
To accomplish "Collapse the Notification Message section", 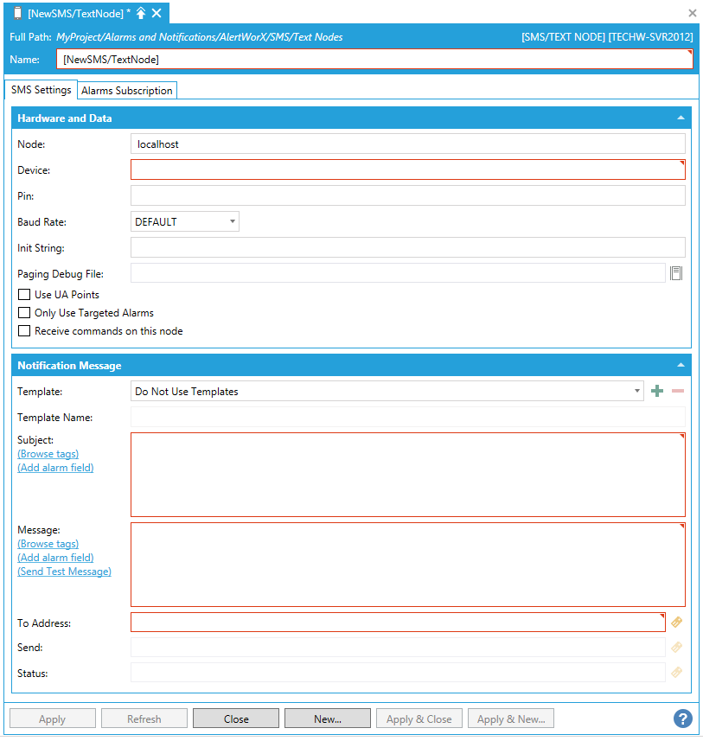I will pyautogui.click(x=681, y=366).
